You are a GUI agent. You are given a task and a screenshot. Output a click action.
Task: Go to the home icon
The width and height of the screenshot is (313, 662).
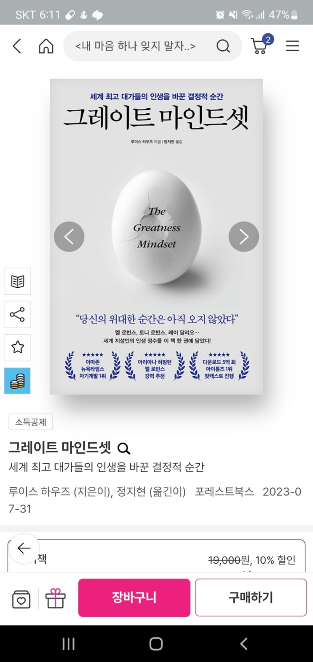click(46, 46)
